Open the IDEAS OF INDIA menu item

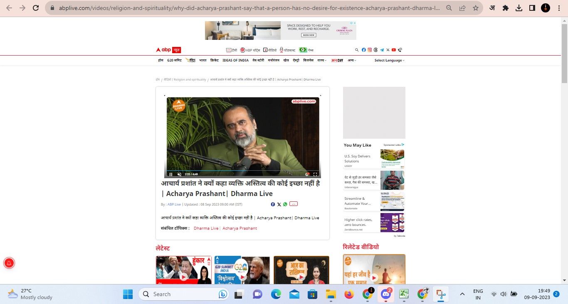(x=235, y=60)
